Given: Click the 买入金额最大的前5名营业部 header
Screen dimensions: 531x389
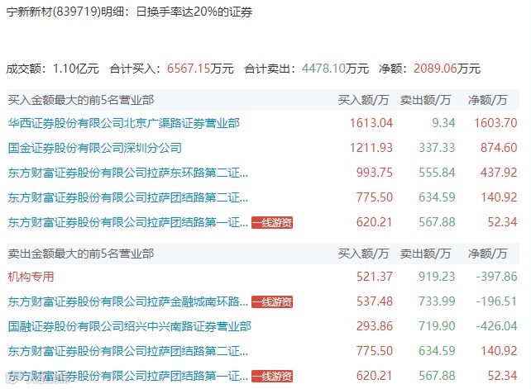Looking at the screenshot, I should 81,100.
